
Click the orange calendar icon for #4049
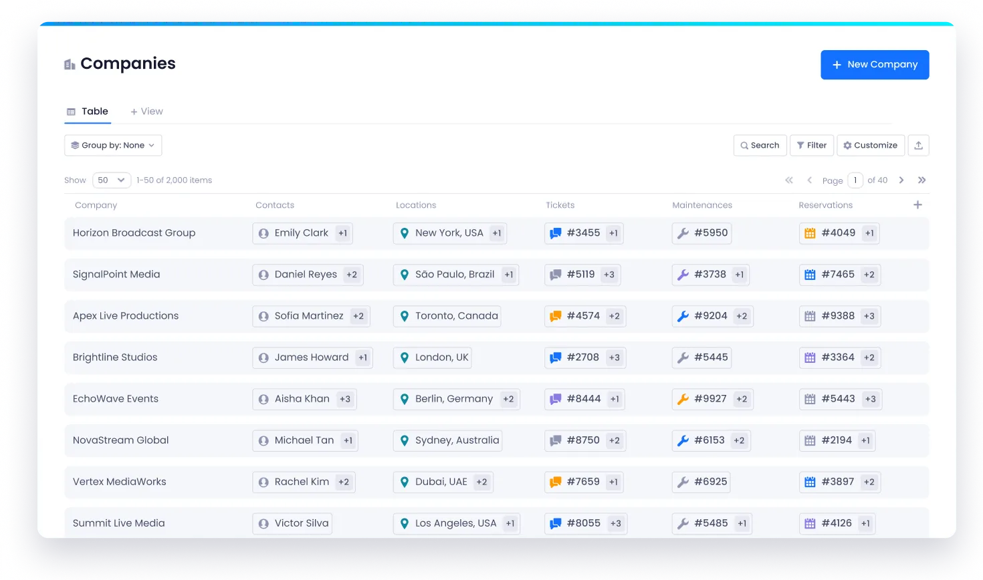pyautogui.click(x=810, y=233)
